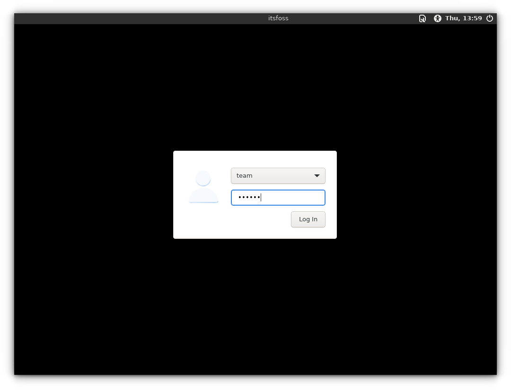The image size is (511, 390).
Task: Open the team user account dropdown
Action: (278, 175)
